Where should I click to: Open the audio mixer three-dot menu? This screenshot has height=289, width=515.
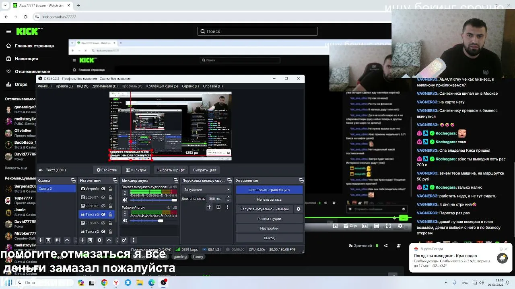pos(134,240)
